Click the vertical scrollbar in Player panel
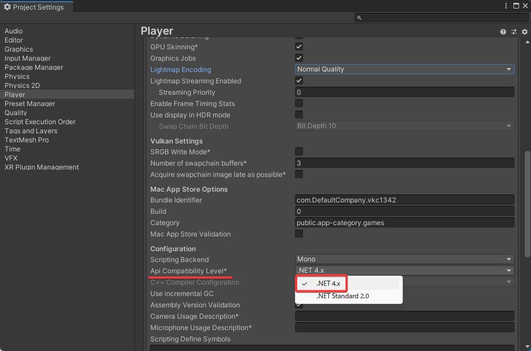The width and height of the screenshot is (531, 351). click(527, 204)
